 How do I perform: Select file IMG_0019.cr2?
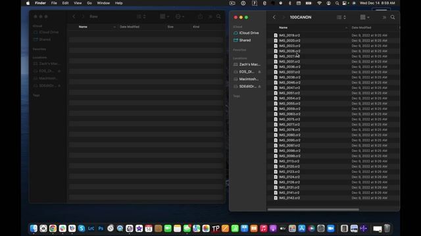tap(289, 35)
